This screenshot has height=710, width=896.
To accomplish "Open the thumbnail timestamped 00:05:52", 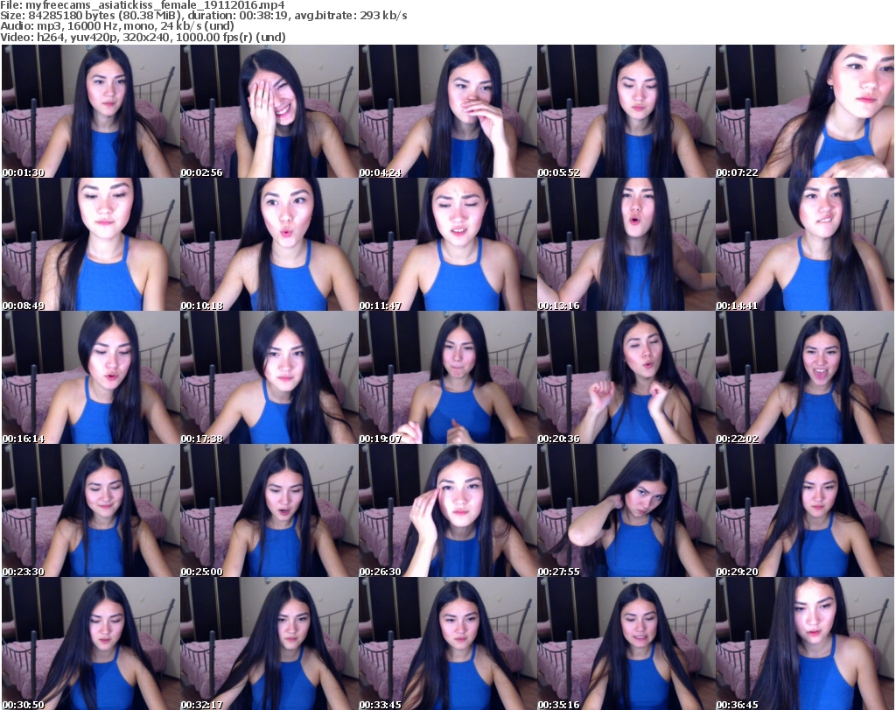I will coord(626,111).
